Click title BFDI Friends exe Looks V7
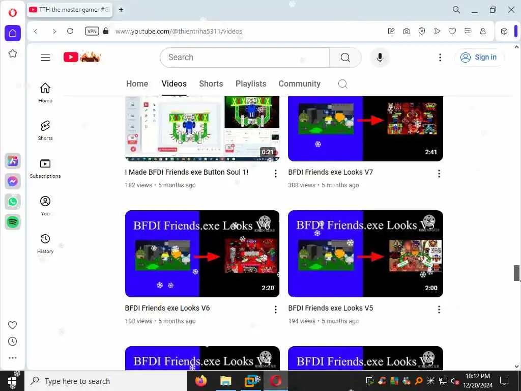Screen dimensions: 521x391 pyautogui.click(x=331, y=172)
